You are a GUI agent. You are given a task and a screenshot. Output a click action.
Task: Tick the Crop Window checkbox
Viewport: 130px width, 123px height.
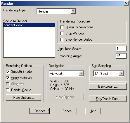coord(62,33)
